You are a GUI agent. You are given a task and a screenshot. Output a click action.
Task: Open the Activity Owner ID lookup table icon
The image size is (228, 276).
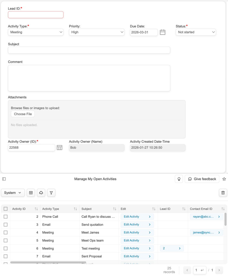[60, 148]
